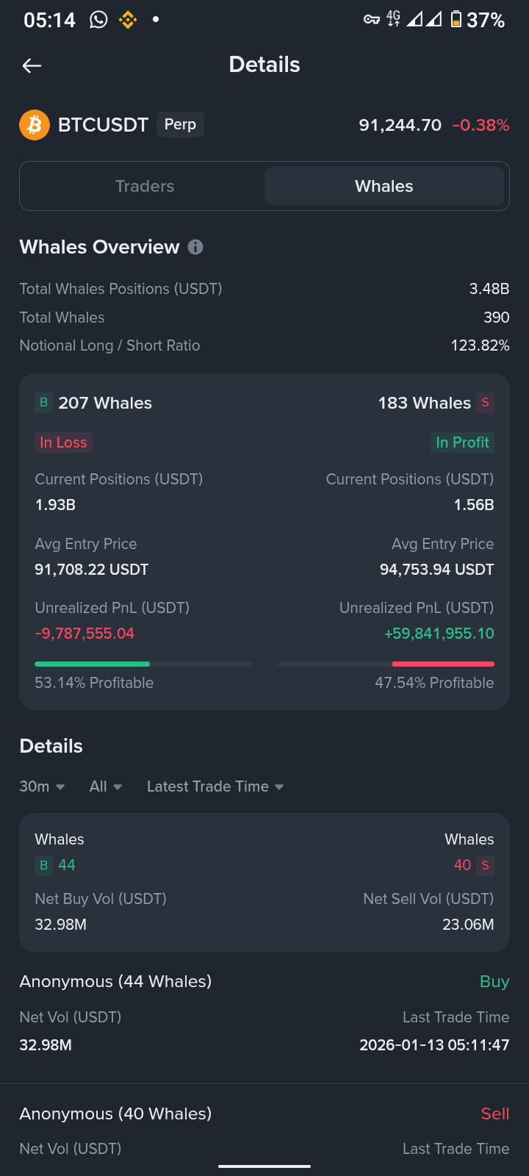This screenshot has width=529, height=1176.
Task: Tap the green B badge beside 207 Whales
Action: pos(43,403)
